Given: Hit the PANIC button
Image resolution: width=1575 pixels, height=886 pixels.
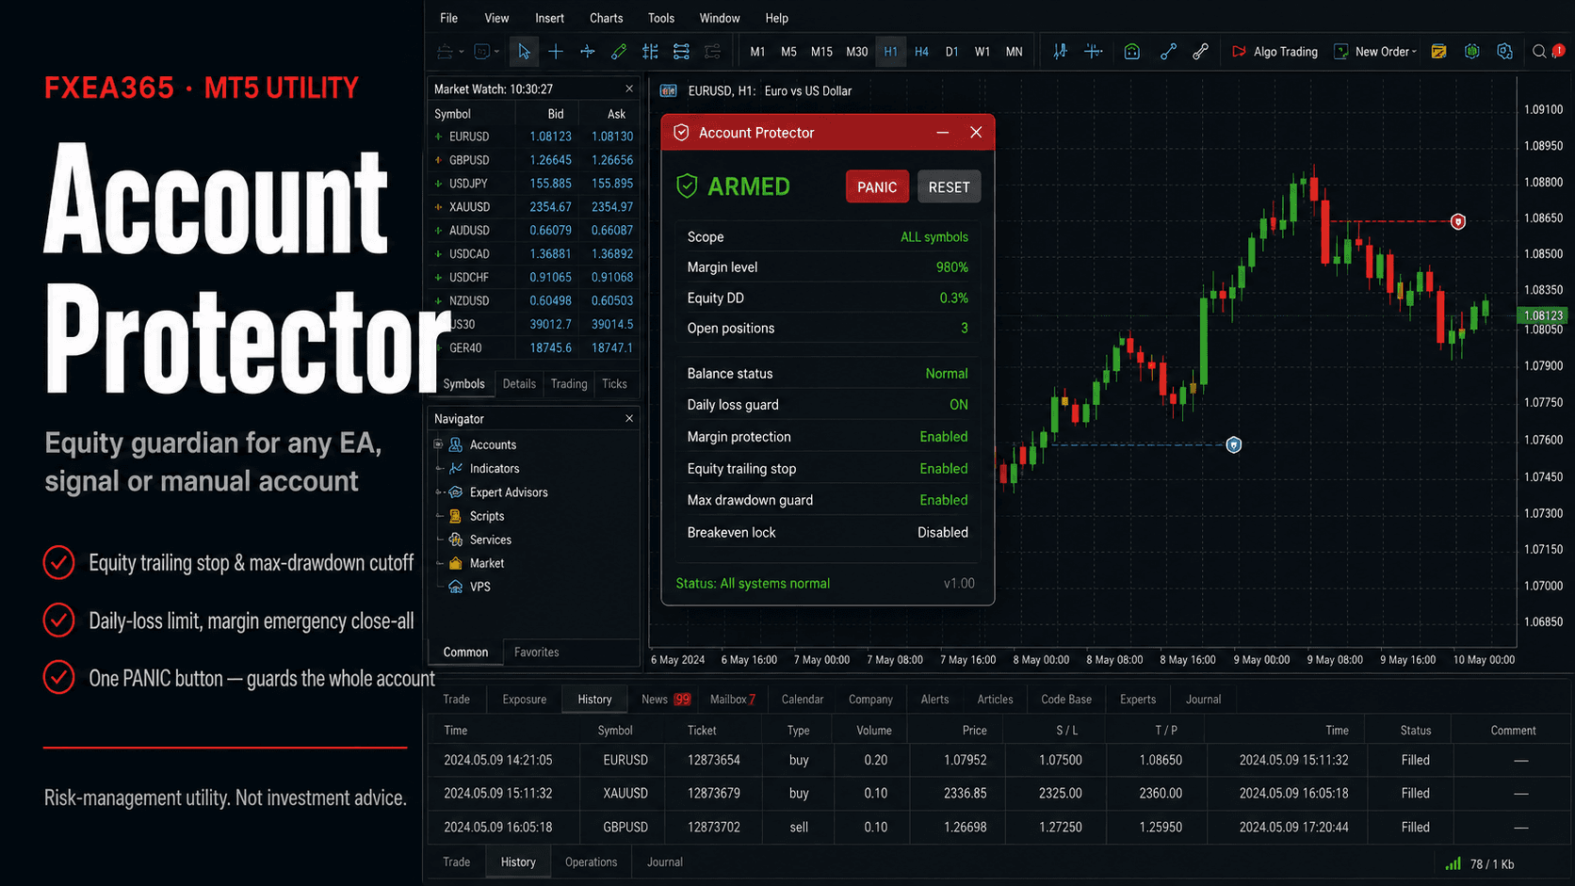Looking at the screenshot, I should [877, 186].
